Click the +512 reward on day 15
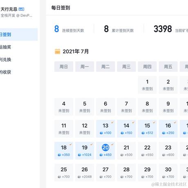 coord(150,133)
